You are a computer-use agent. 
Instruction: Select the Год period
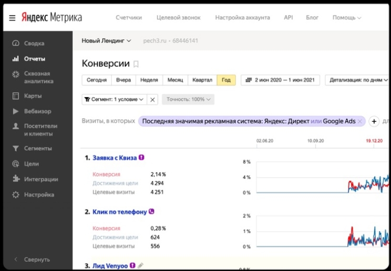226,80
